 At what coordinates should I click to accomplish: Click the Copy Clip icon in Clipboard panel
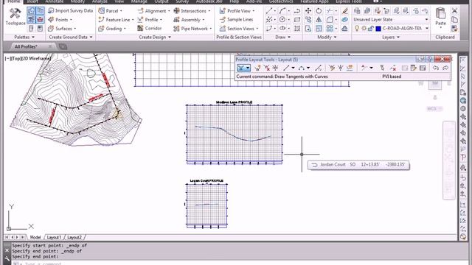point(454,20)
